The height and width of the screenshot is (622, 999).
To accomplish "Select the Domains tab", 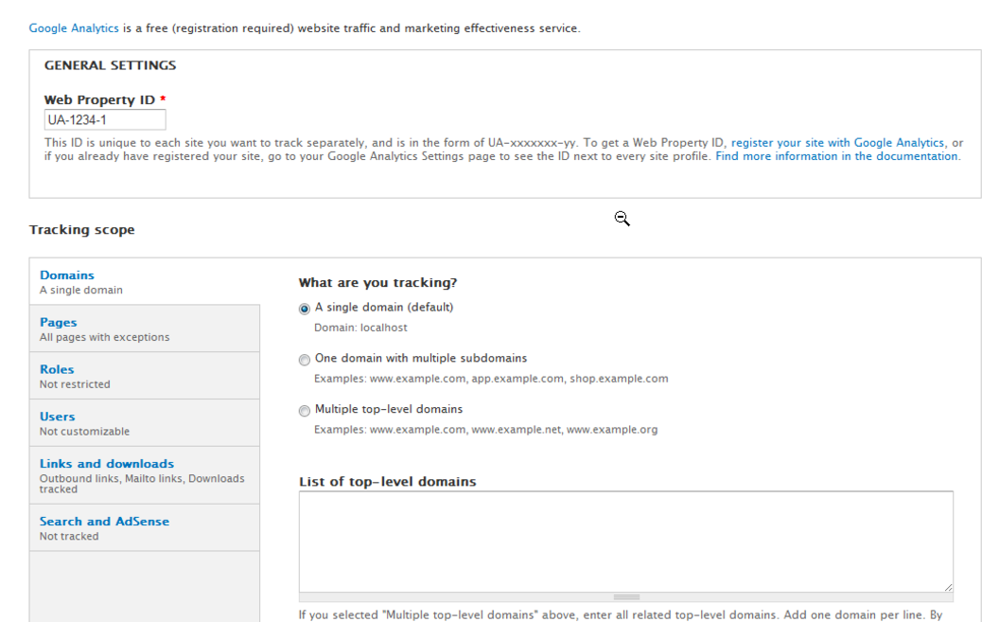I will (66, 275).
